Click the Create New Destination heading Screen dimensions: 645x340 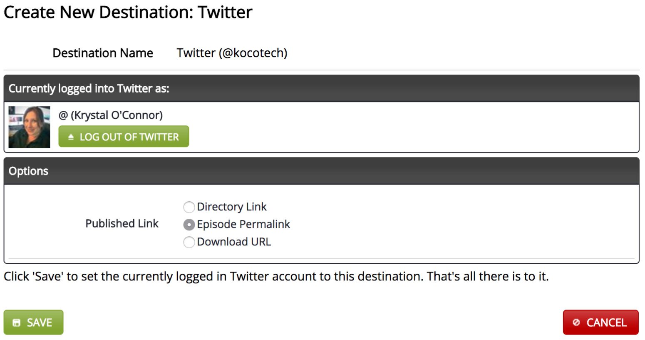(x=128, y=12)
